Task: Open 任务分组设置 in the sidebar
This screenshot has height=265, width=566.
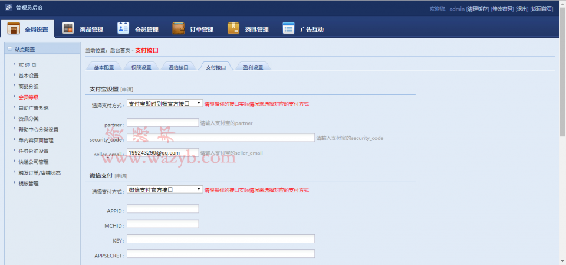Action: point(34,151)
